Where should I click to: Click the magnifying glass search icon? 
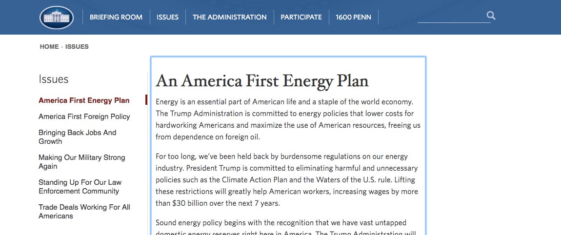[491, 16]
